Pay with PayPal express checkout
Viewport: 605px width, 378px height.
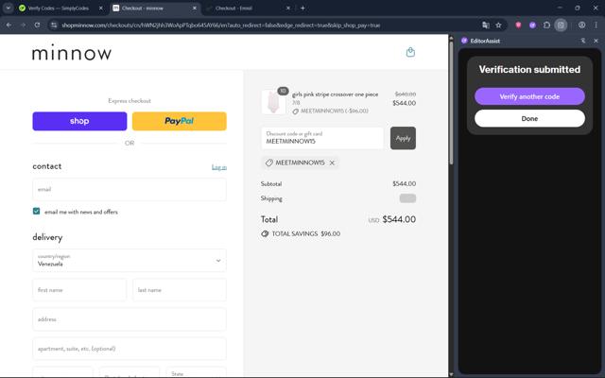[x=179, y=121]
